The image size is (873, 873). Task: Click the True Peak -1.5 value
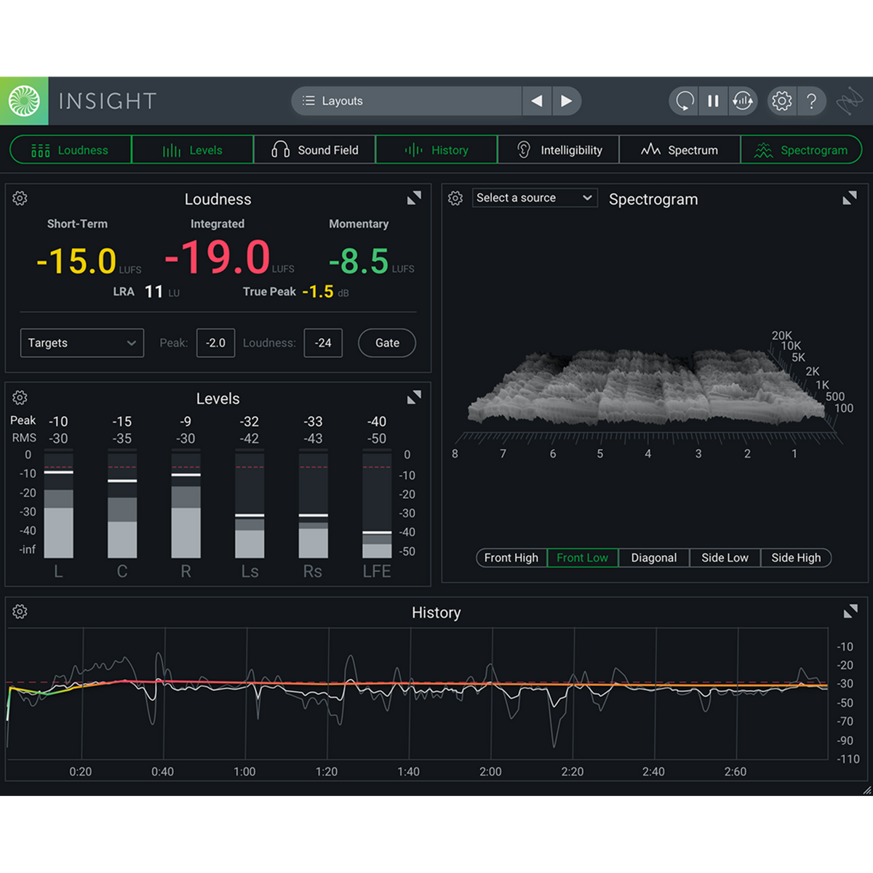(x=318, y=292)
